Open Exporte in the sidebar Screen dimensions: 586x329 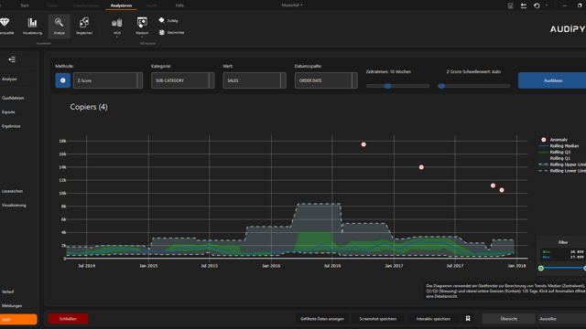[8, 111]
